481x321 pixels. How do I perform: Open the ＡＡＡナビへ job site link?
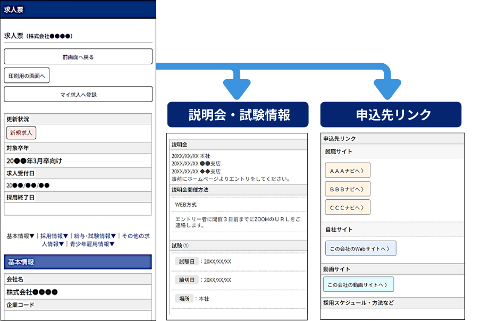(x=347, y=171)
